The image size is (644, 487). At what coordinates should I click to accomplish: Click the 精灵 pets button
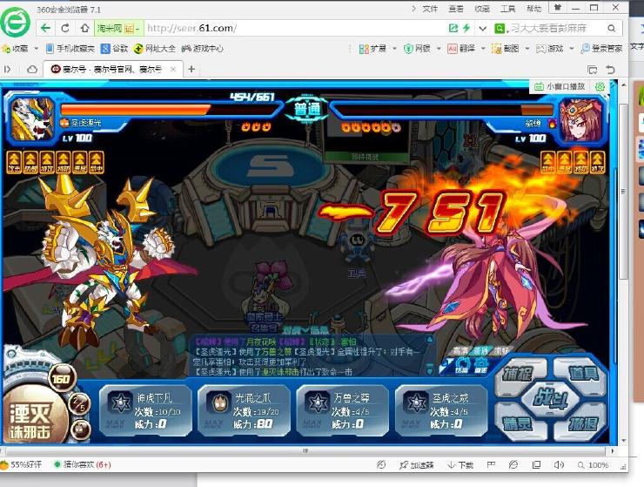(x=519, y=423)
